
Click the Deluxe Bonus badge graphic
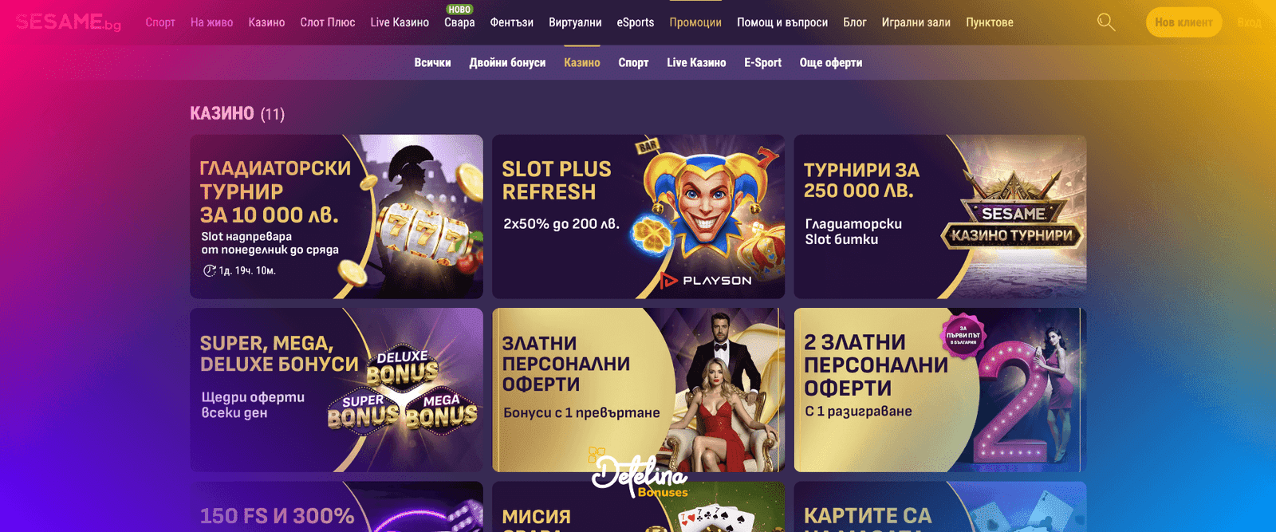point(403,367)
